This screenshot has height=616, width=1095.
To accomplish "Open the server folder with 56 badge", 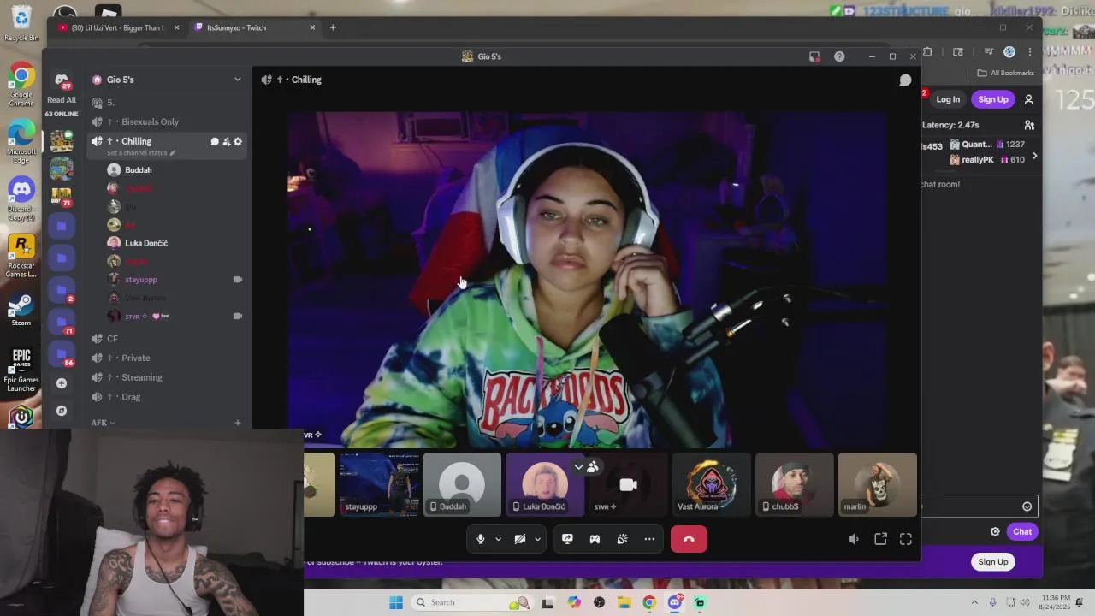I will coord(62,353).
